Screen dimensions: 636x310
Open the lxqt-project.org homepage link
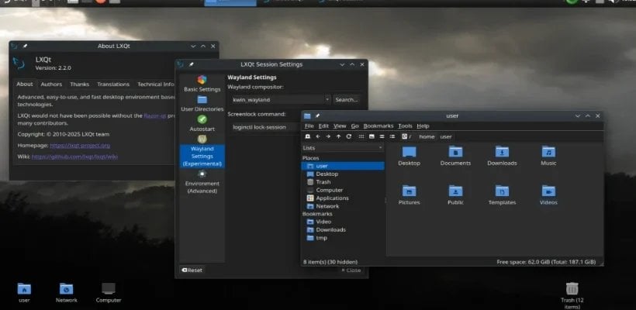[x=80, y=145]
